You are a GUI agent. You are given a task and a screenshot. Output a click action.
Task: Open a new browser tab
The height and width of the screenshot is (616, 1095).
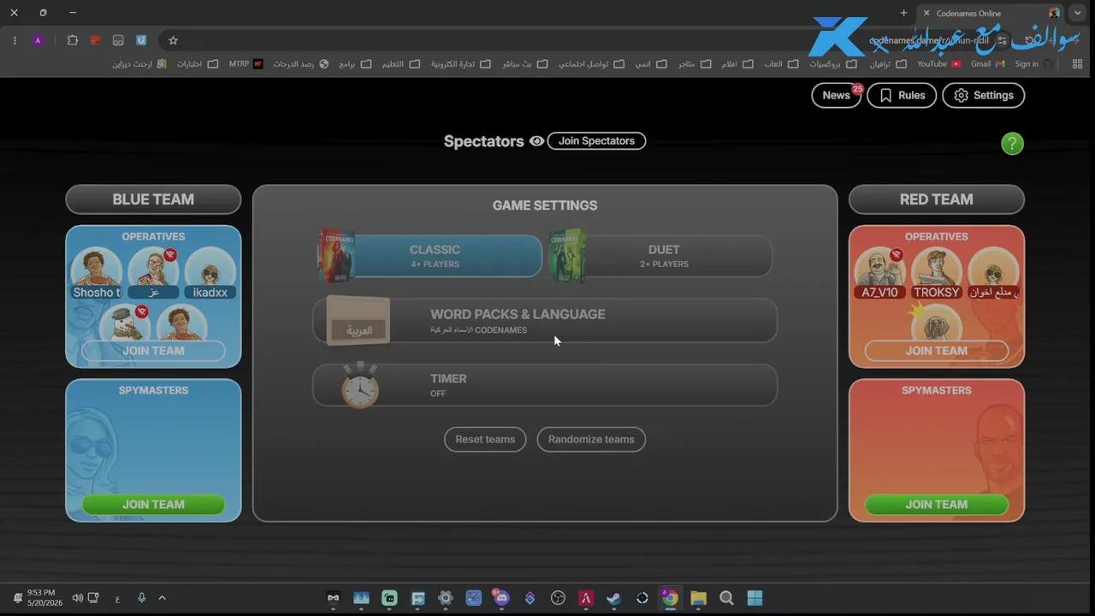click(x=903, y=13)
